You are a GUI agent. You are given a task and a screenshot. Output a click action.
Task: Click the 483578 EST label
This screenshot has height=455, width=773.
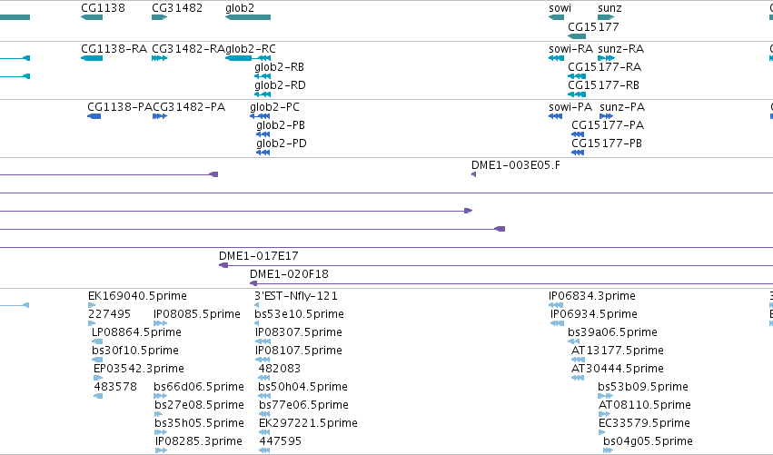point(115,387)
